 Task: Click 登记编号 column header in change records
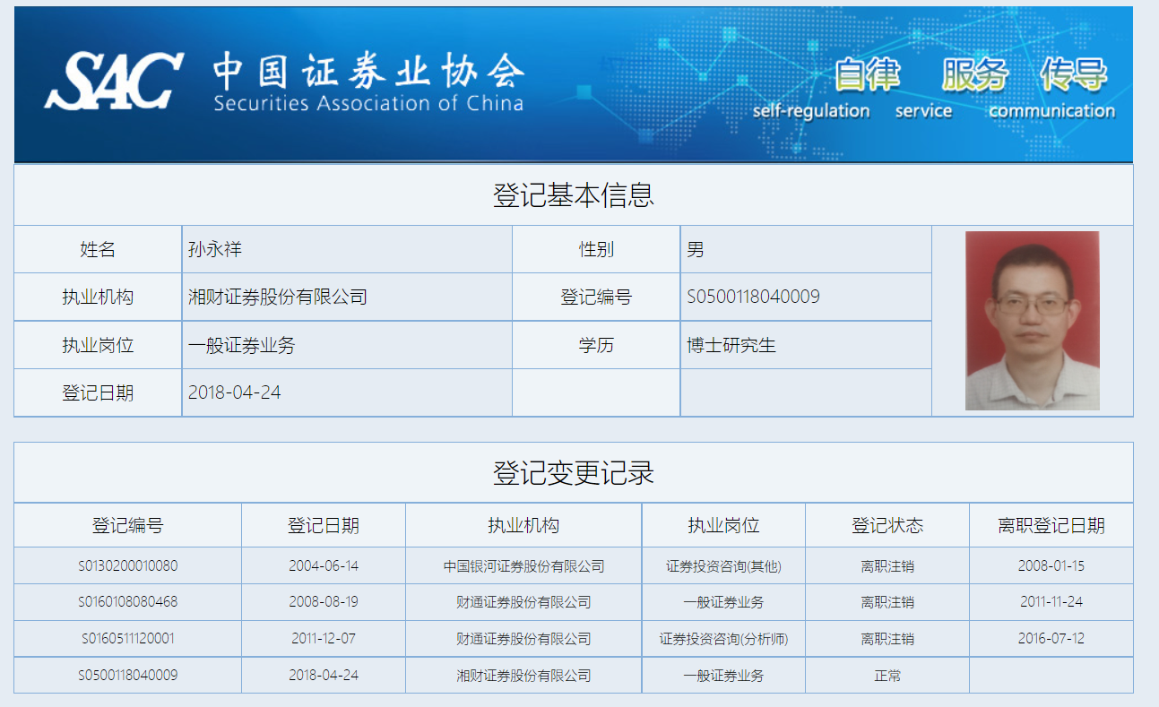pos(127,525)
